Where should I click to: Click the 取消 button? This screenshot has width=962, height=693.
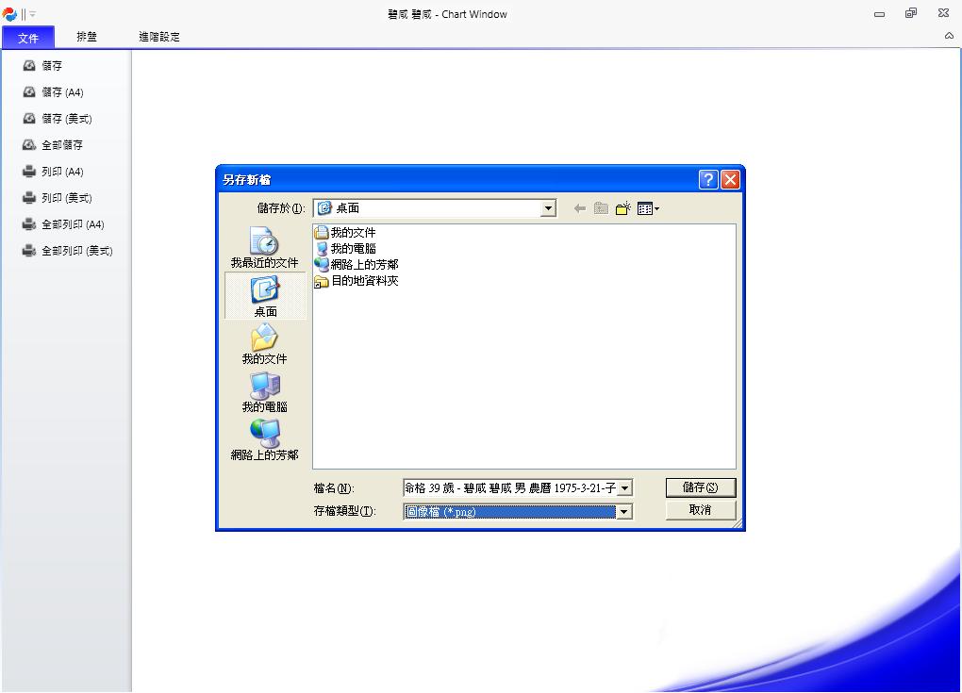[x=700, y=509]
